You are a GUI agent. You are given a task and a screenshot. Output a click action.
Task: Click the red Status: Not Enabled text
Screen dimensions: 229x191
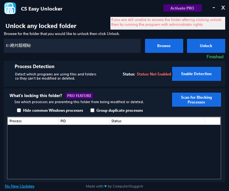tap(154, 74)
